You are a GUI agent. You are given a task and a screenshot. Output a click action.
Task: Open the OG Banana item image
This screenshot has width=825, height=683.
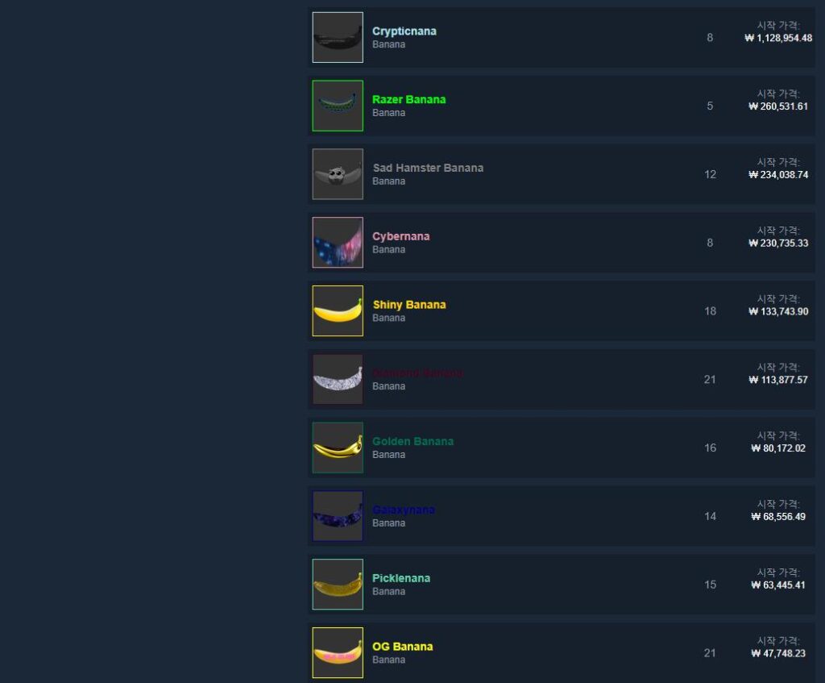click(x=338, y=652)
